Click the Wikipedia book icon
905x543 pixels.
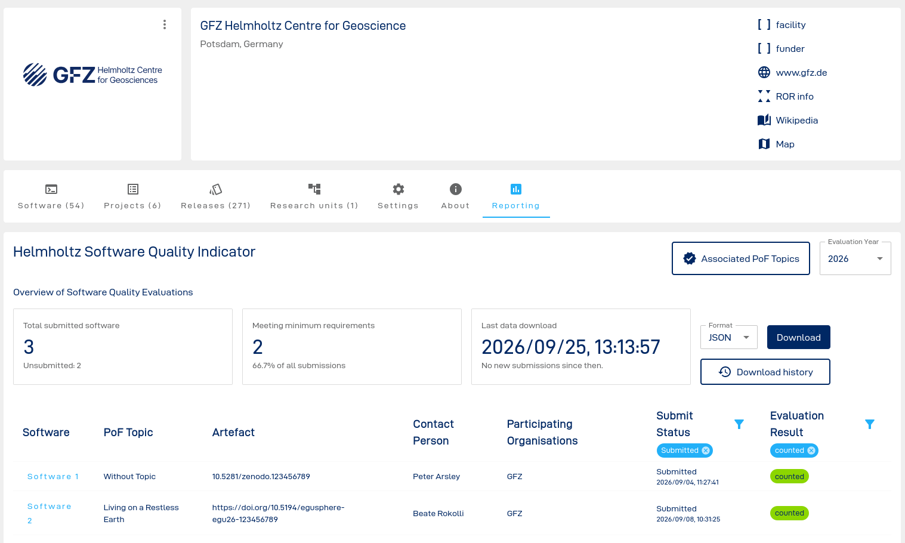coord(764,121)
